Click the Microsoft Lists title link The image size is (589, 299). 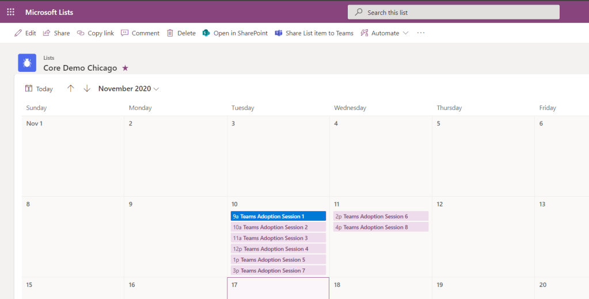coord(49,12)
